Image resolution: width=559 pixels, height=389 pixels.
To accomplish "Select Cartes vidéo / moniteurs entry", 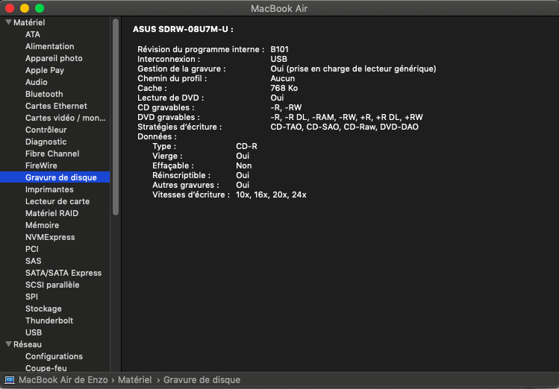I will click(x=65, y=118).
